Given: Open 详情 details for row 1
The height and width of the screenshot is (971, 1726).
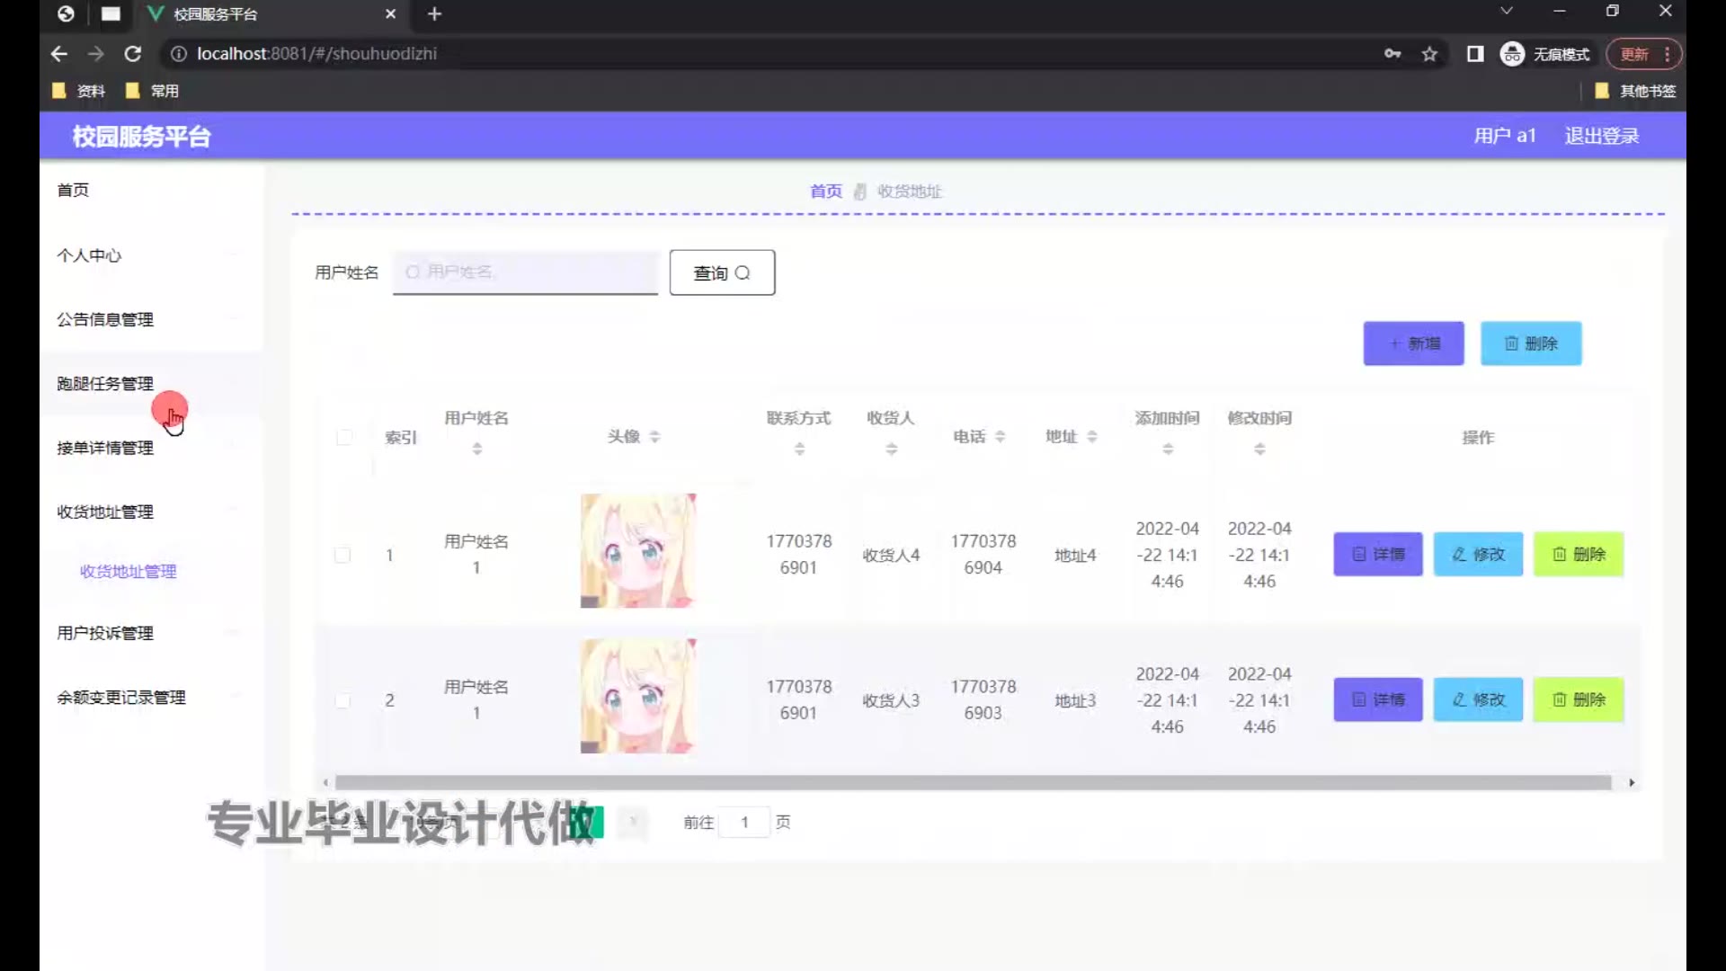Looking at the screenshot, I should (1377, 555).
